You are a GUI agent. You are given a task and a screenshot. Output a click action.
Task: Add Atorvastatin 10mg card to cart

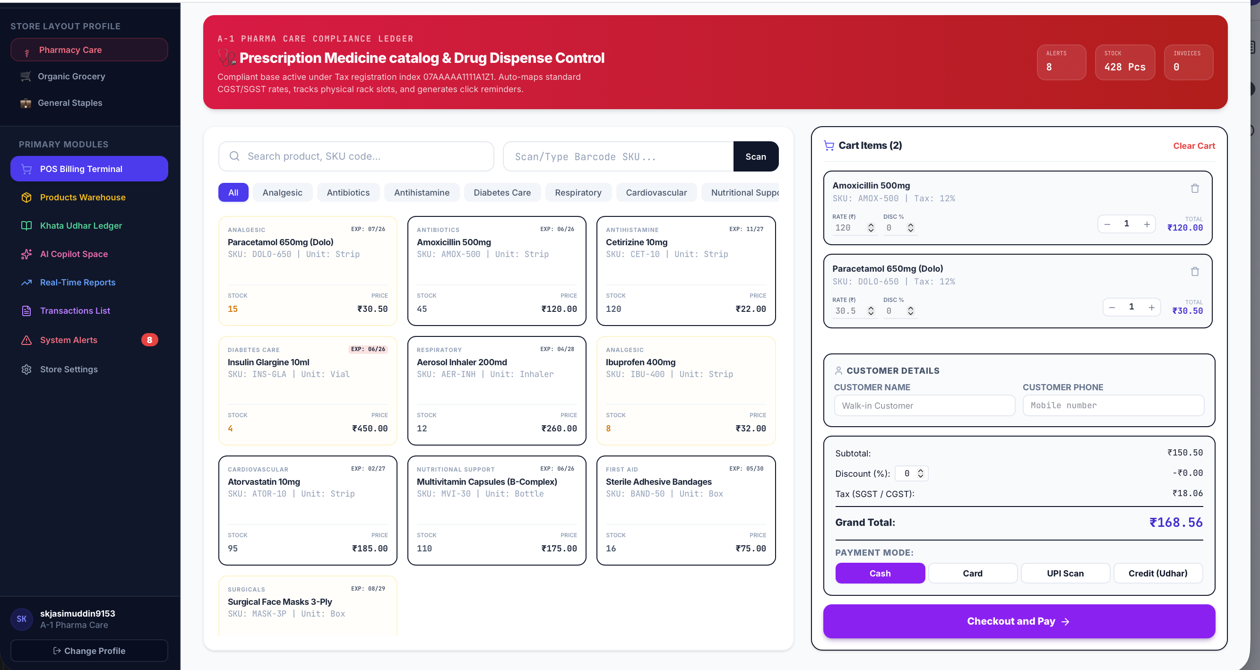308,510
